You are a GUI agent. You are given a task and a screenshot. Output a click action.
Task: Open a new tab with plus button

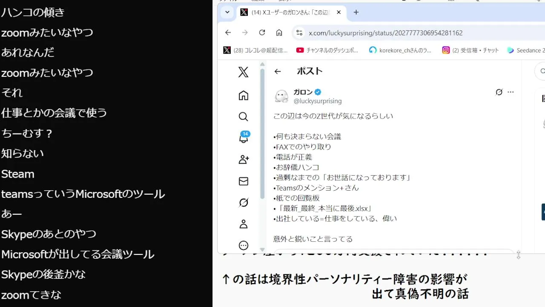coord(356,12)
